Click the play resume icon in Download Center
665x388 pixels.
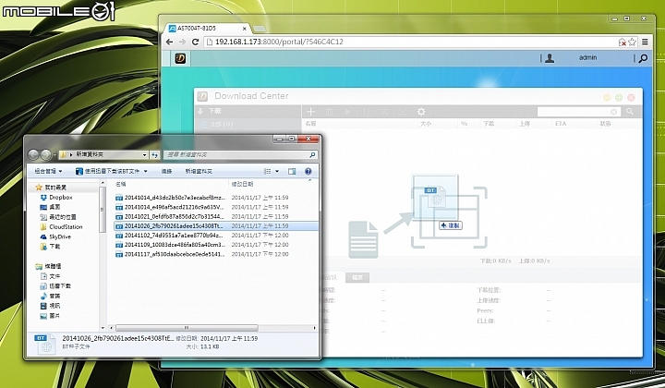348,112
